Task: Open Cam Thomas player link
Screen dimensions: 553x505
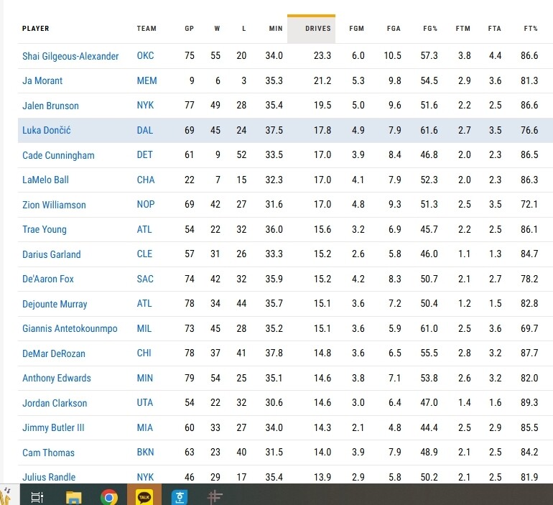Action: tap(48, 453)
